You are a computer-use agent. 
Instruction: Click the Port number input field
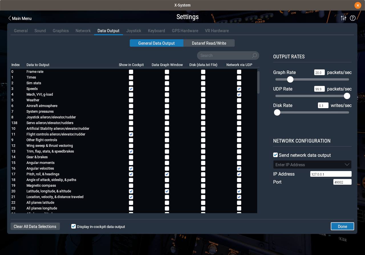(x=342, y=182)
